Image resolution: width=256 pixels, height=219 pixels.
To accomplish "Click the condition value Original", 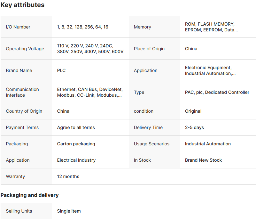I will coord(193,111).
